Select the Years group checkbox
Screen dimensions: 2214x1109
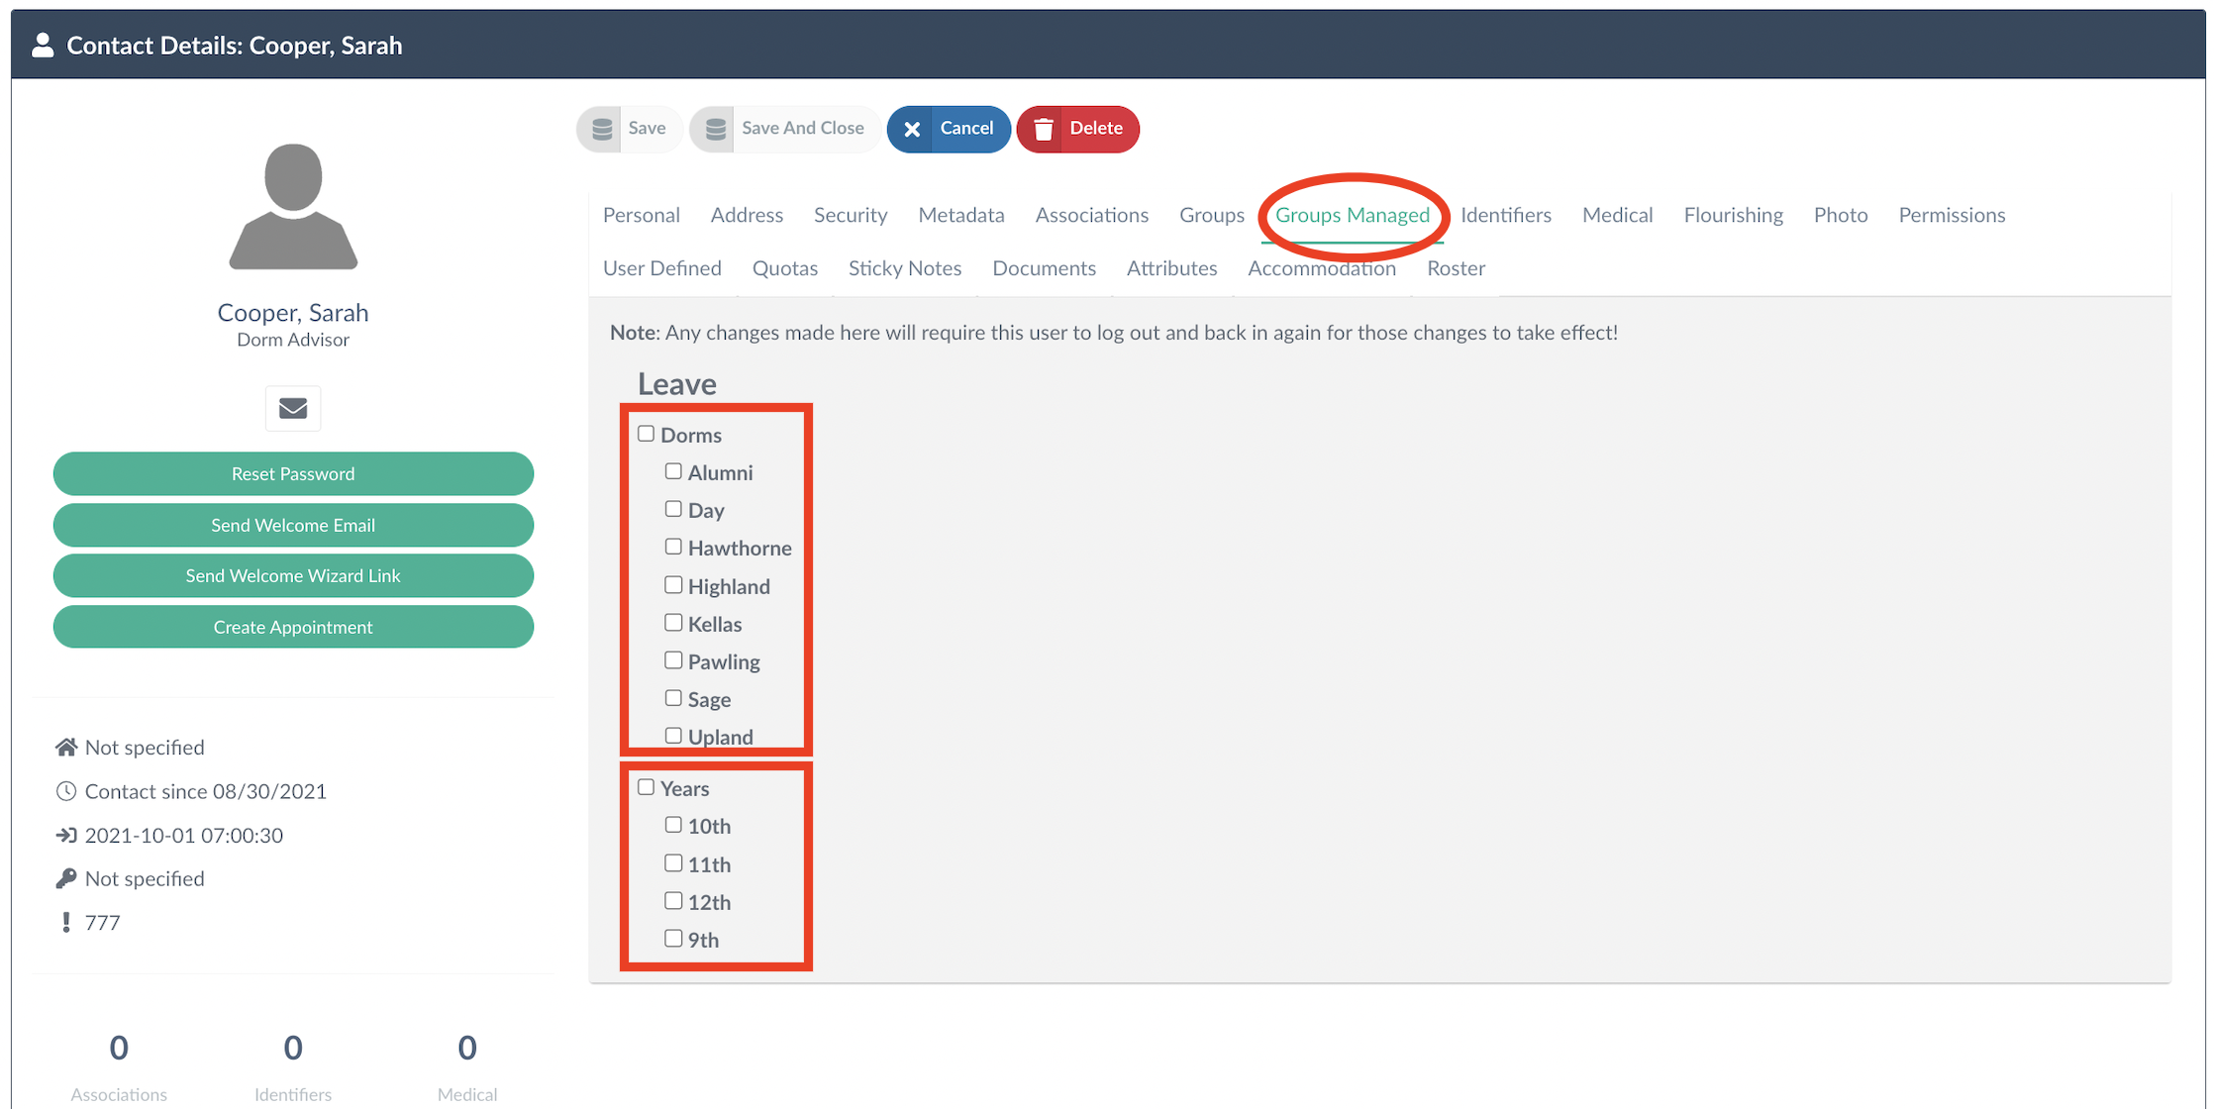tap(647, 787)
